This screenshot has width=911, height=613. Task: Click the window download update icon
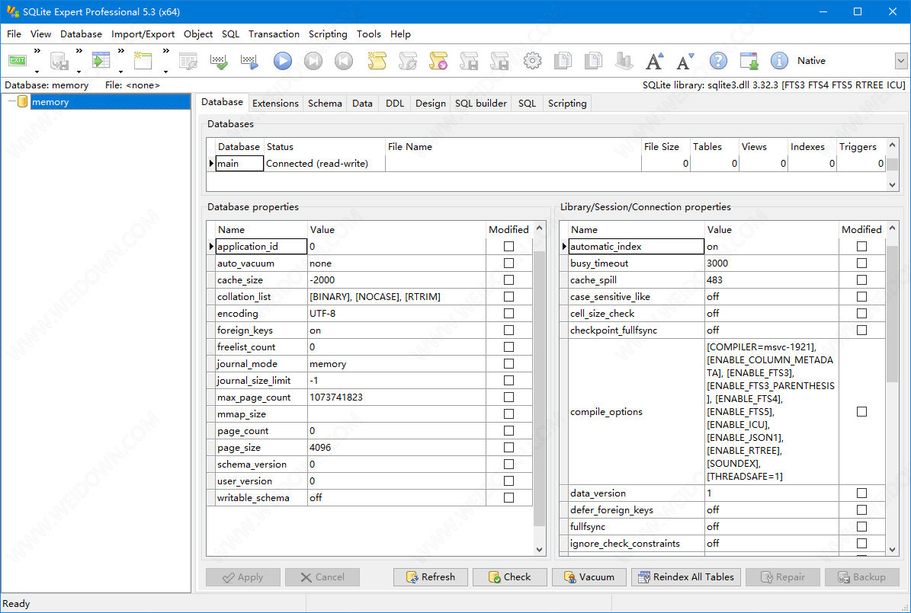(x=749, y=60)
